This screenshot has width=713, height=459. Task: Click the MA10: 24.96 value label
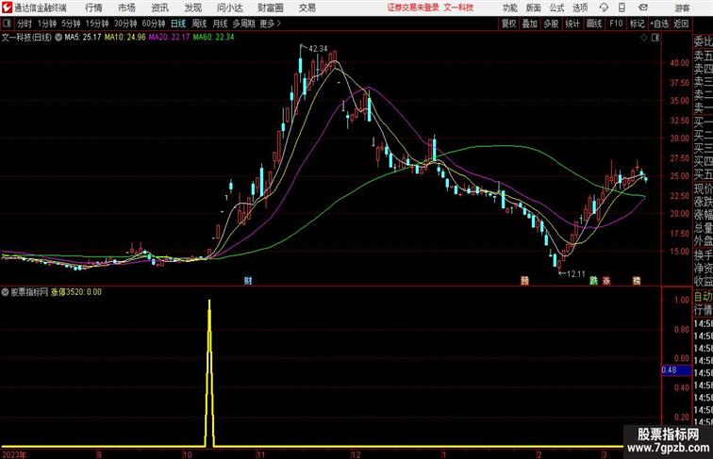click(125, 38)
